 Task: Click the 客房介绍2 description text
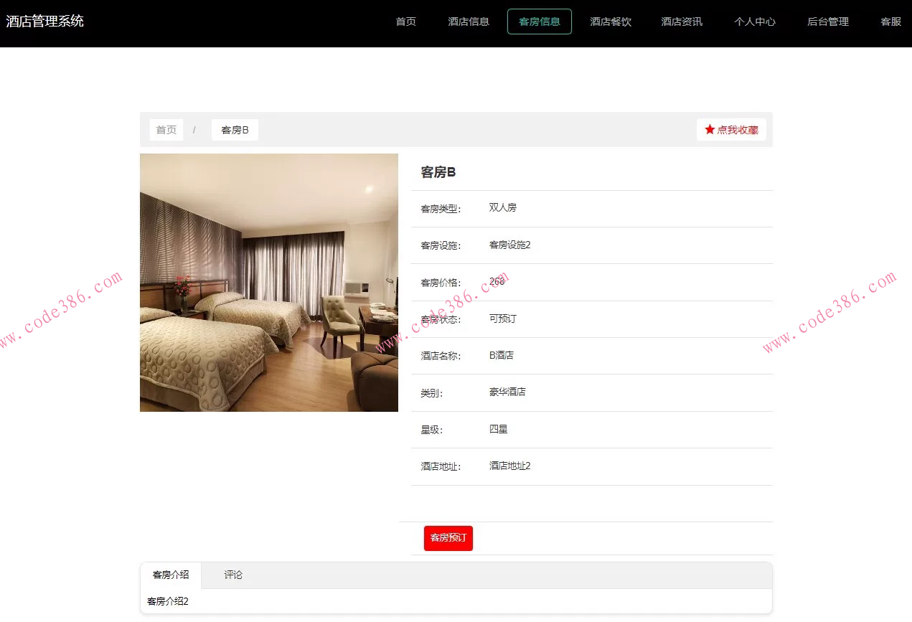[166, 601]
